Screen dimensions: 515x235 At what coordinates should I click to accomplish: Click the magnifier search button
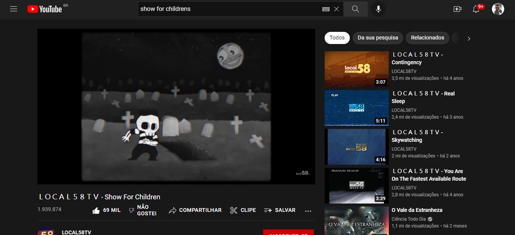point(355,9)
